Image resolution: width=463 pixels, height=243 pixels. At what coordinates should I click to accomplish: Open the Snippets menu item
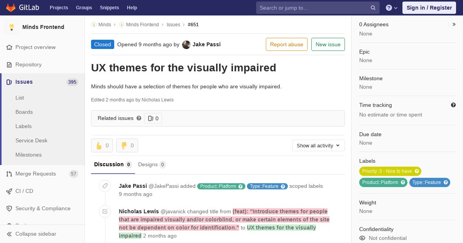(x=109, y=8)
